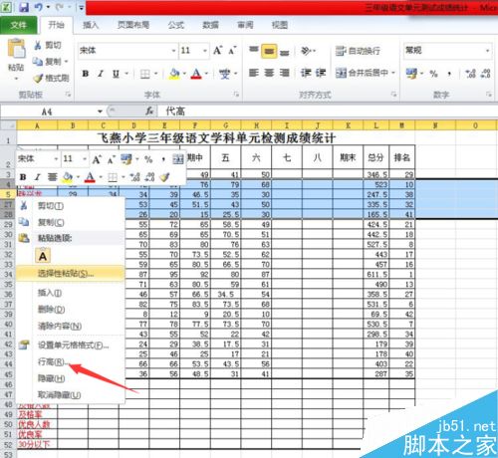The image size is (498, 458).
Task: Click the formula bar input showing 代高
Action: [x=327, y=112]
